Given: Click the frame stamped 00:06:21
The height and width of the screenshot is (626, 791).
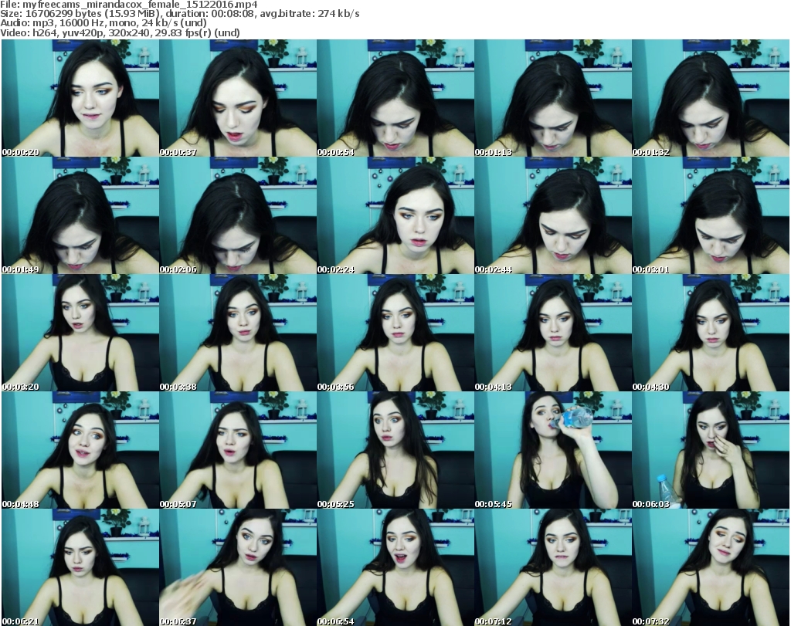Looking at the screenshot, I should tap(80, 567).
